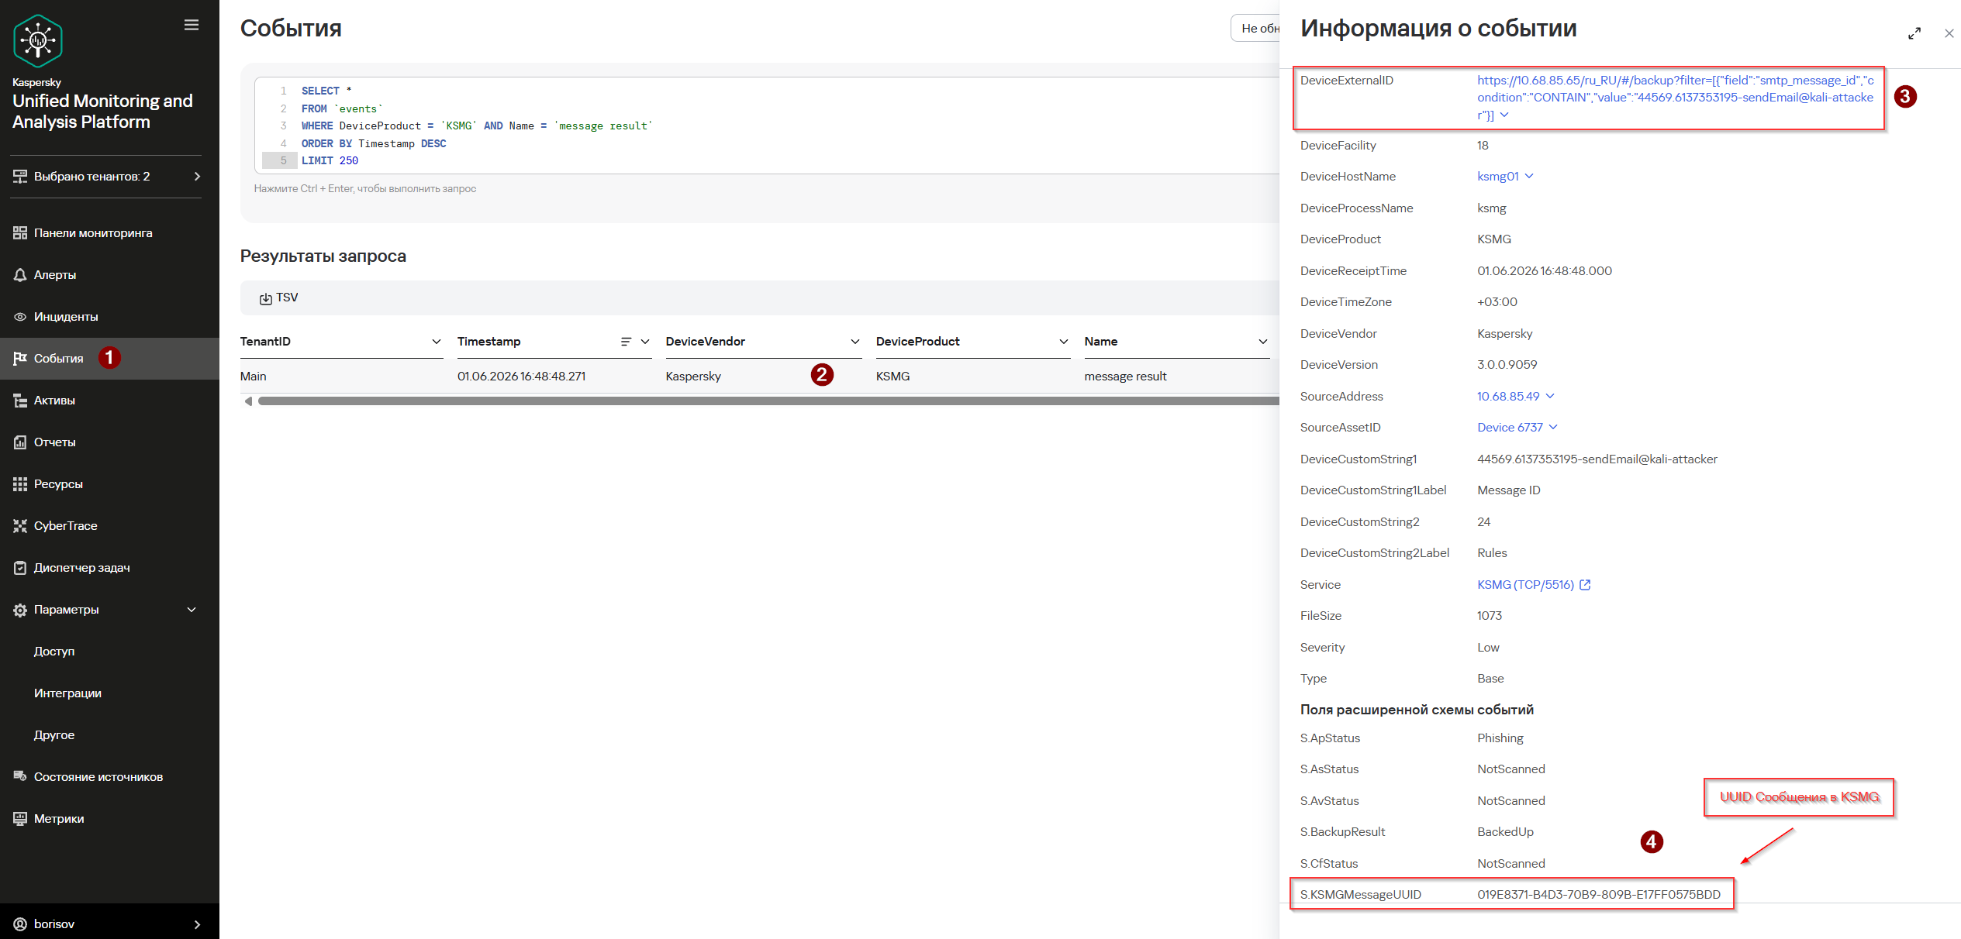Screen dimensions: 1961x939
Task: Click the Kaspersky logo icon
Action: (x=37, y=41)
